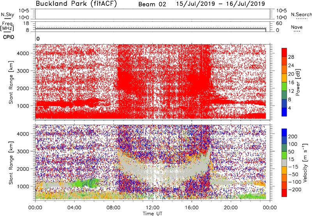Pick the gray −15 to 15 Velocity segment

click(x=284, y=163)
